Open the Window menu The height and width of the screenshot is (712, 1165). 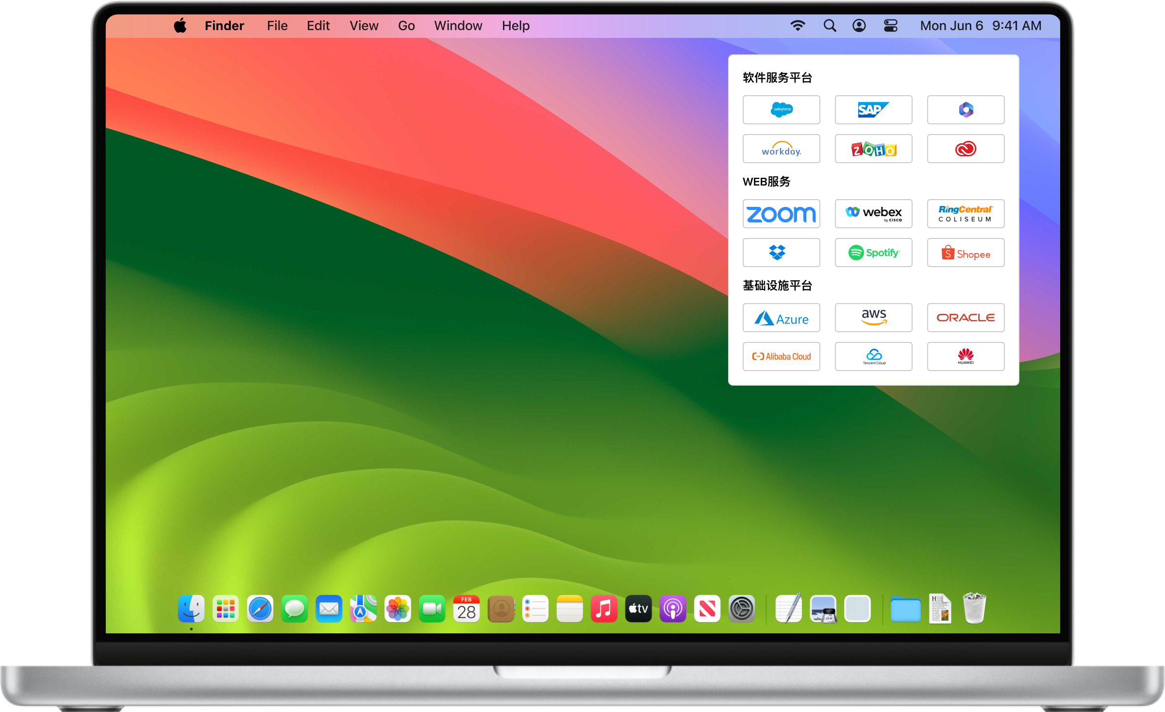pos(458,26)
